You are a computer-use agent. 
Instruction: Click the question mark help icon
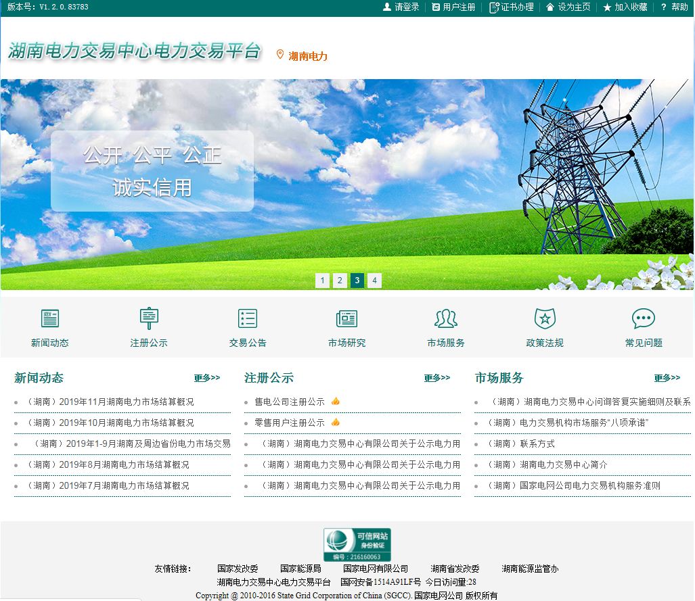point(663,7)
